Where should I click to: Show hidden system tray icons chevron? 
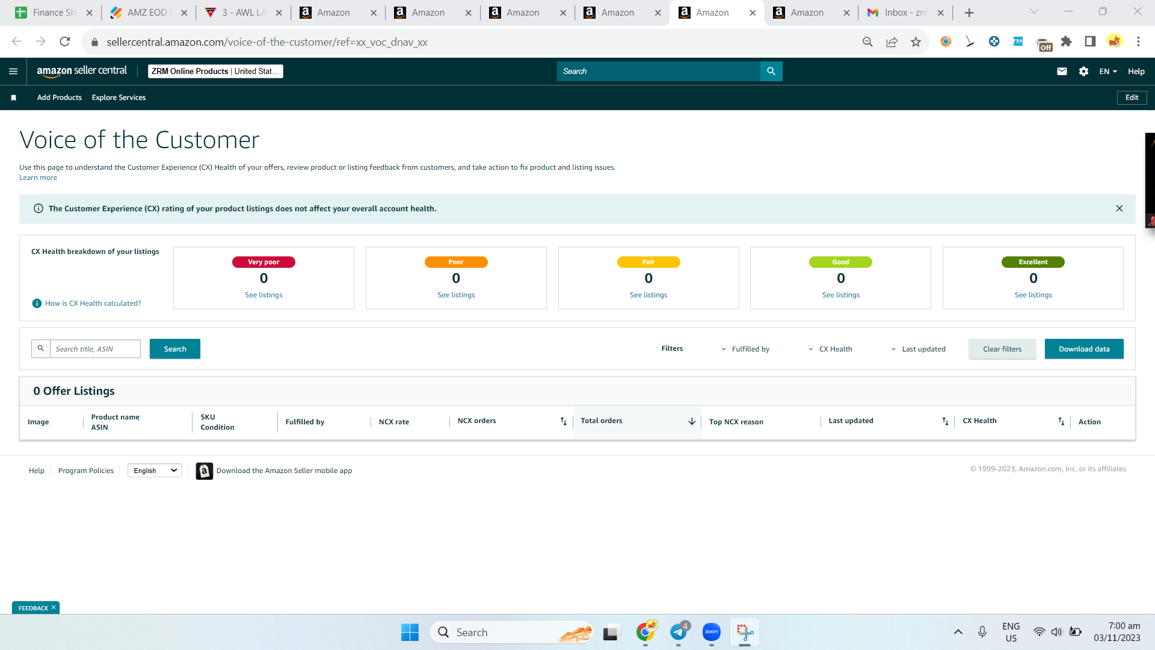pos(958,632)
